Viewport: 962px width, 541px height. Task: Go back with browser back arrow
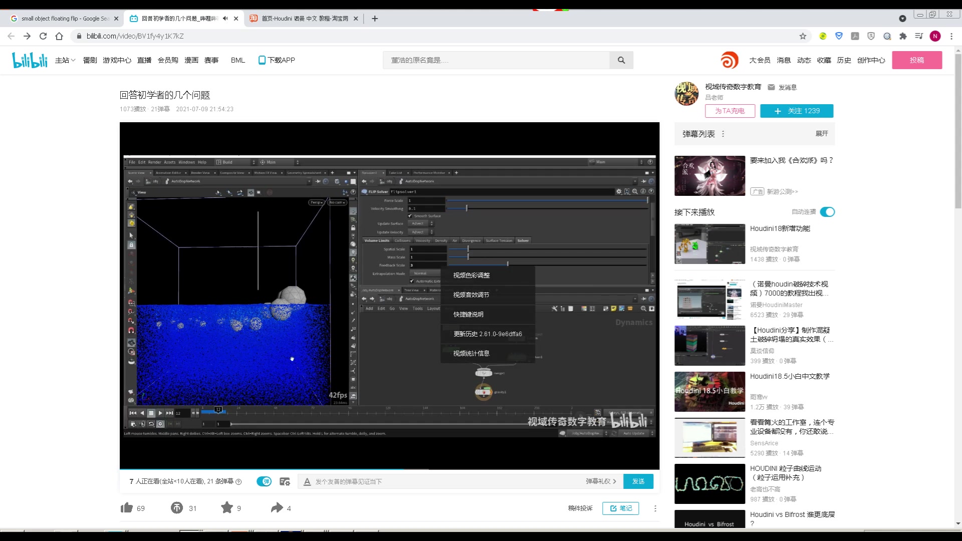pyautogui.click(x=11, y=36)
